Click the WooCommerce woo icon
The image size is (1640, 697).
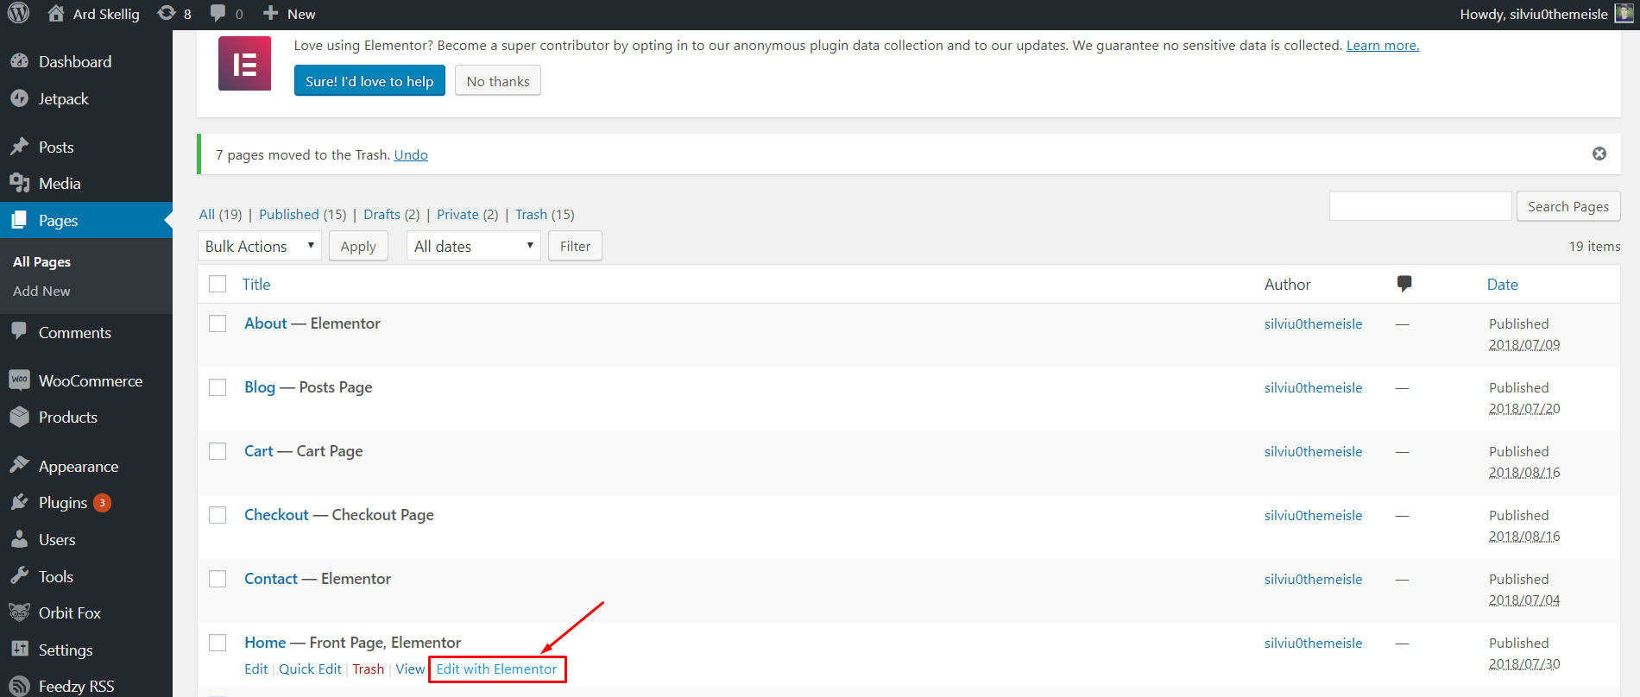19,380
